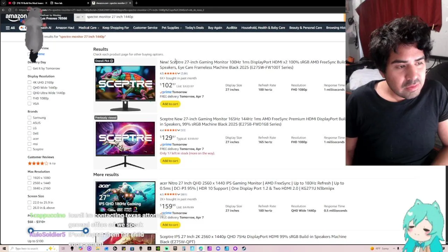Go to Keep Shopping For
The width and height of the screenshot is (448, 252).
[115, 28]
